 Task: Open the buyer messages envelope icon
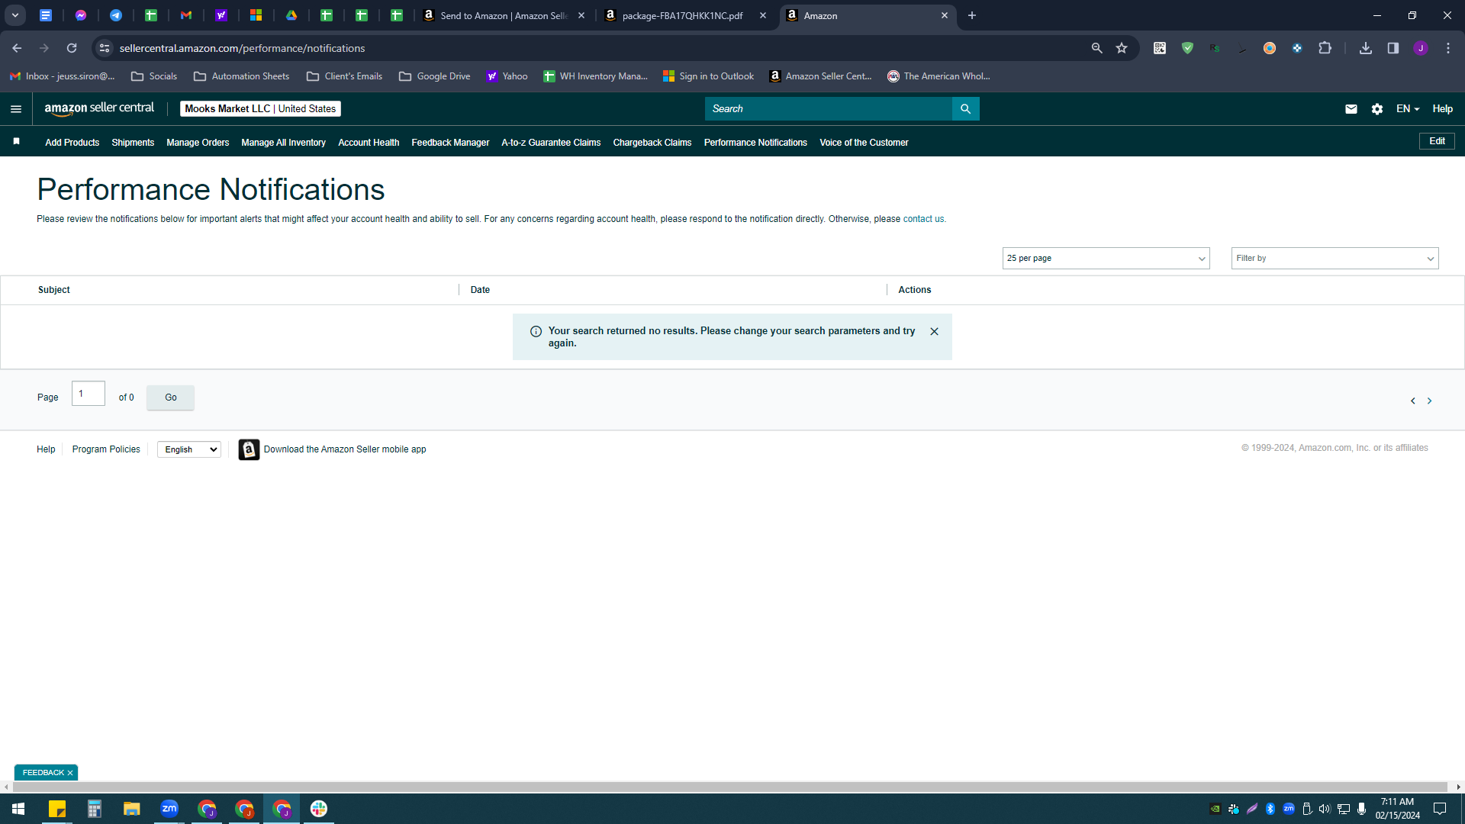tap(1351, 109)
